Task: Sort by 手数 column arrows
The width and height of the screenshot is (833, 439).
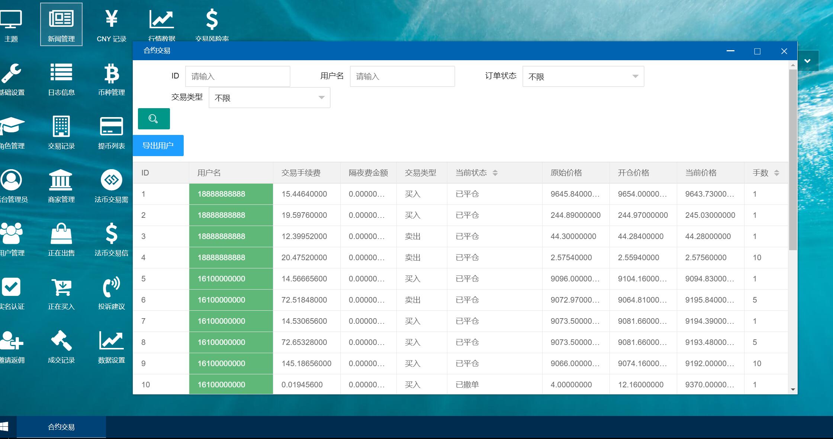Action: click(776, 173)
